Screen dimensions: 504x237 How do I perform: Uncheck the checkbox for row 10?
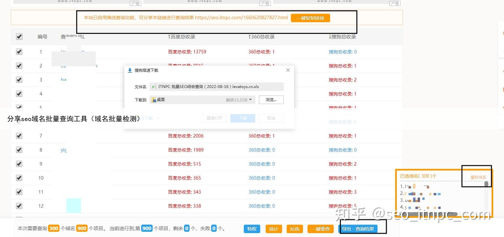[19, 178]
